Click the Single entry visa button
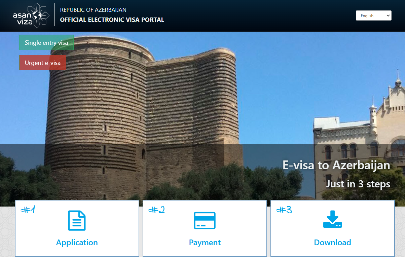 (x=46, y=43)
